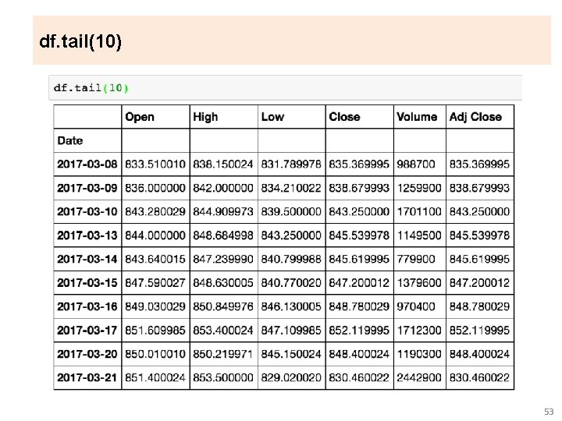562x421 pixels.
Task: Click the 'Volume' column header
Action: click(x=417, y=117)
